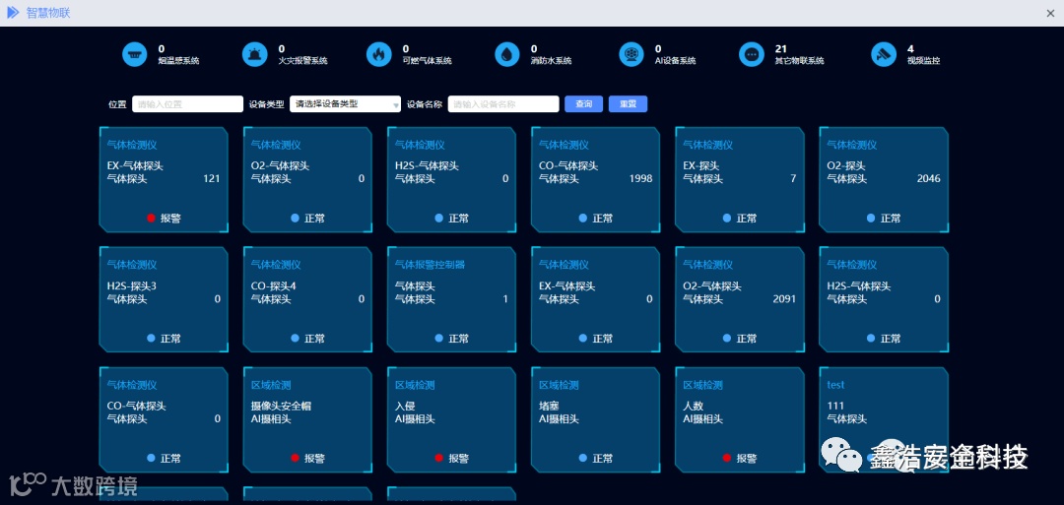Viewport: 1064px width, 505px height.
Task: Open the CO-气体探头 card reading 1998
Action: 595,179
